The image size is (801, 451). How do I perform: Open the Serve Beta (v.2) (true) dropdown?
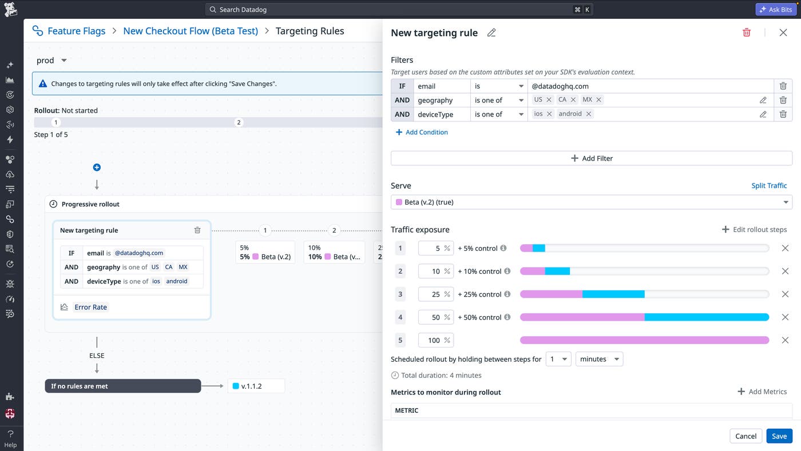click(x=592, y=202)
